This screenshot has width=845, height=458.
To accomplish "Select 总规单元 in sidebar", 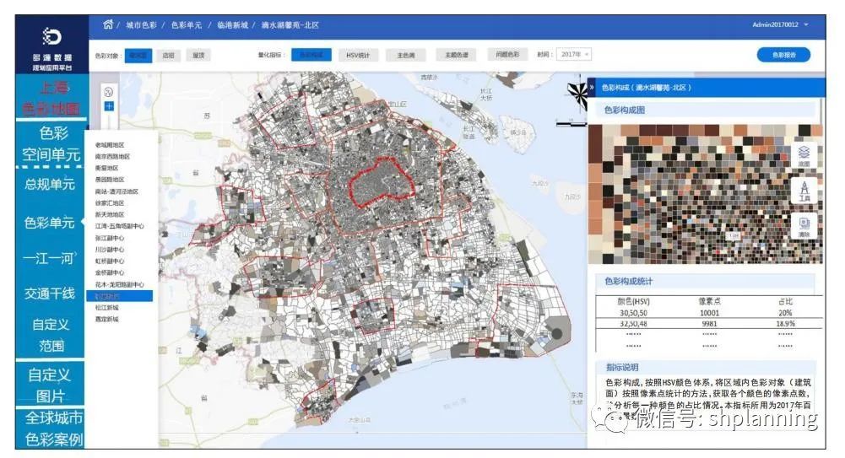I will [x=50, y=184].
